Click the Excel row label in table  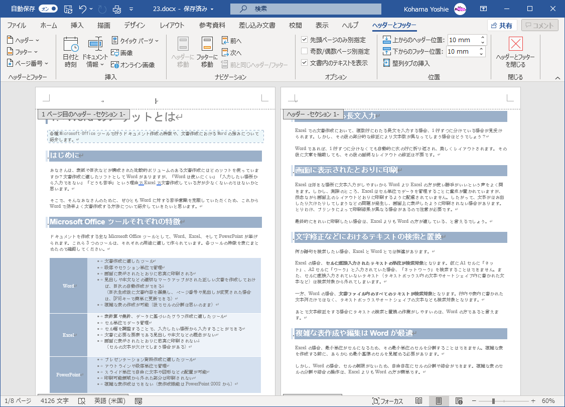(x=68, y=335)
